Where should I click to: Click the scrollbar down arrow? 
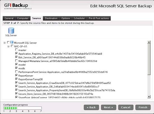point(149,97)
